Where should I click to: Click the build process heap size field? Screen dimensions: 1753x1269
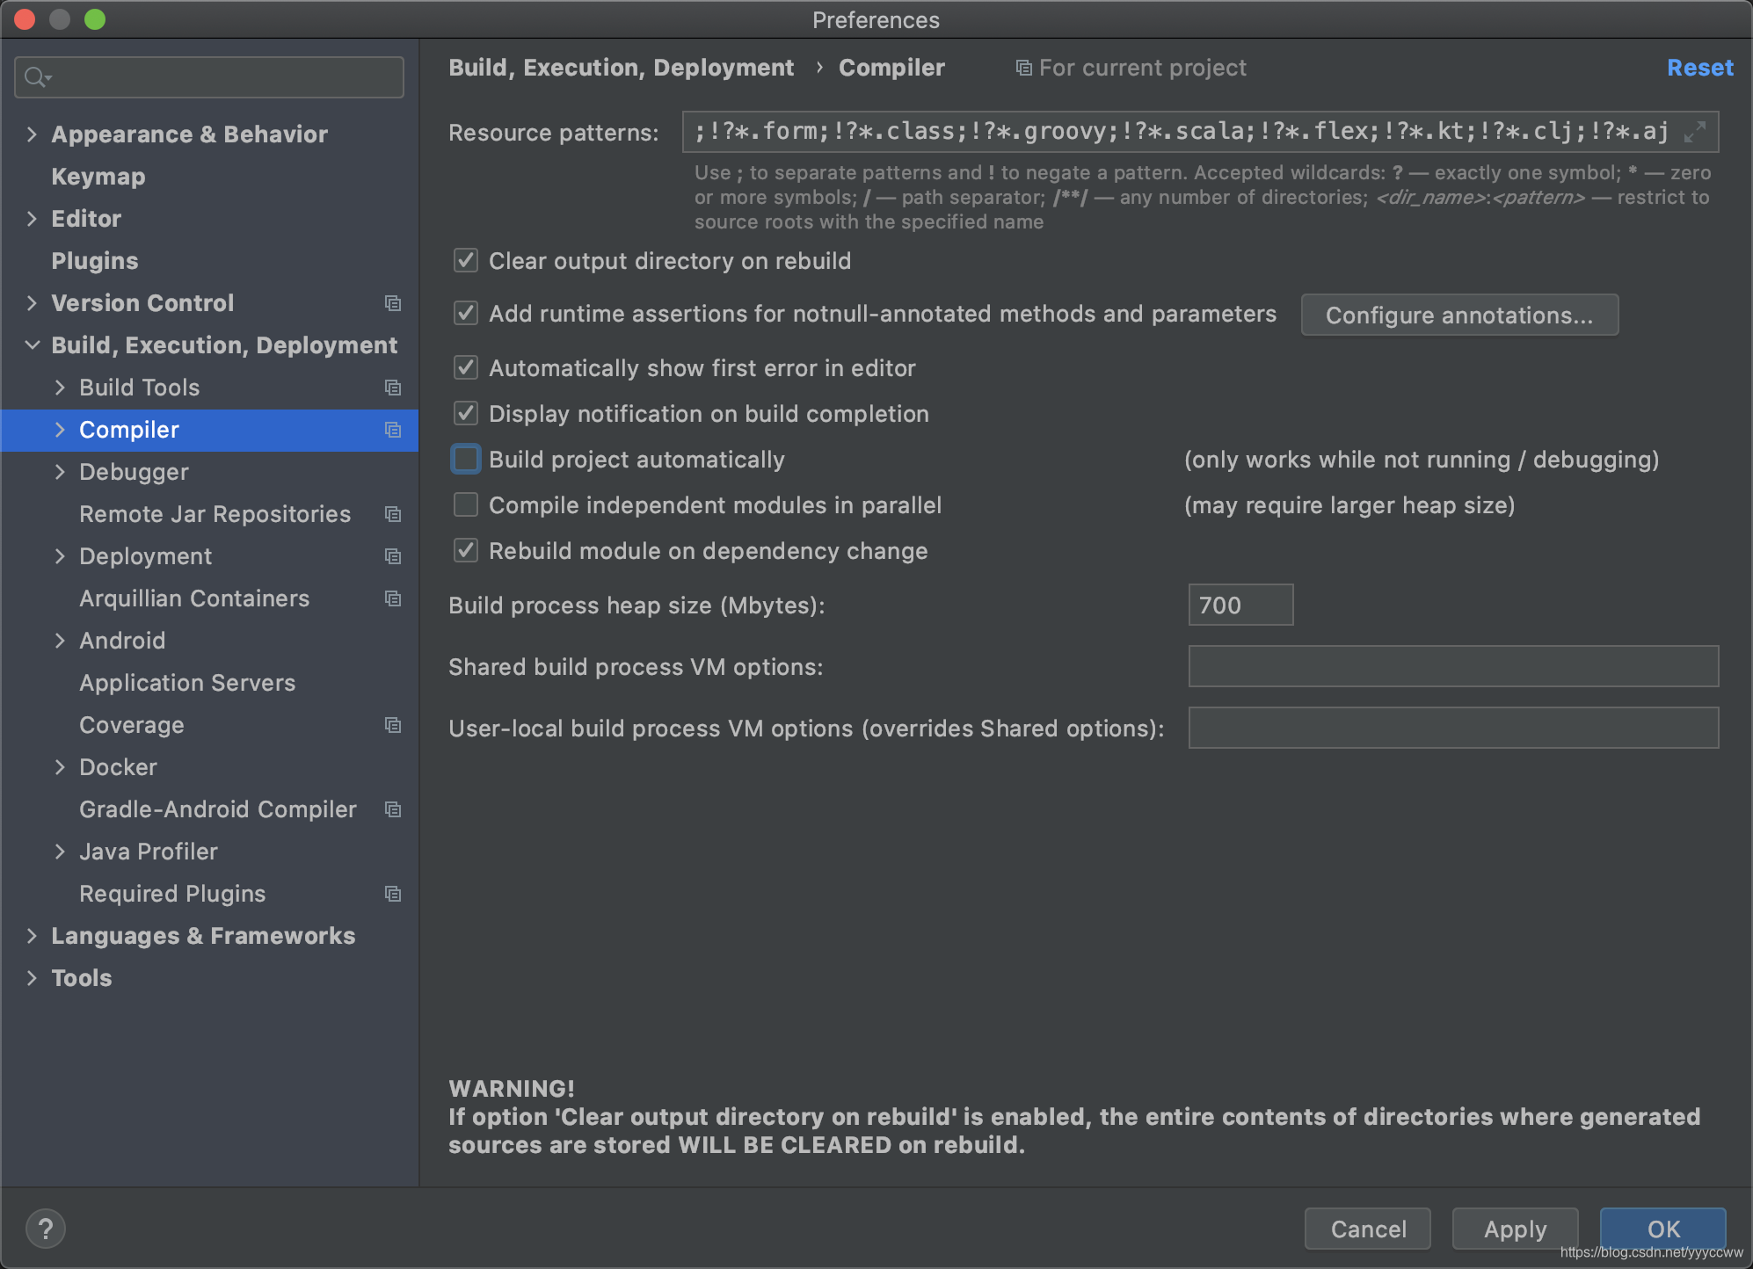pos(1240,605)
